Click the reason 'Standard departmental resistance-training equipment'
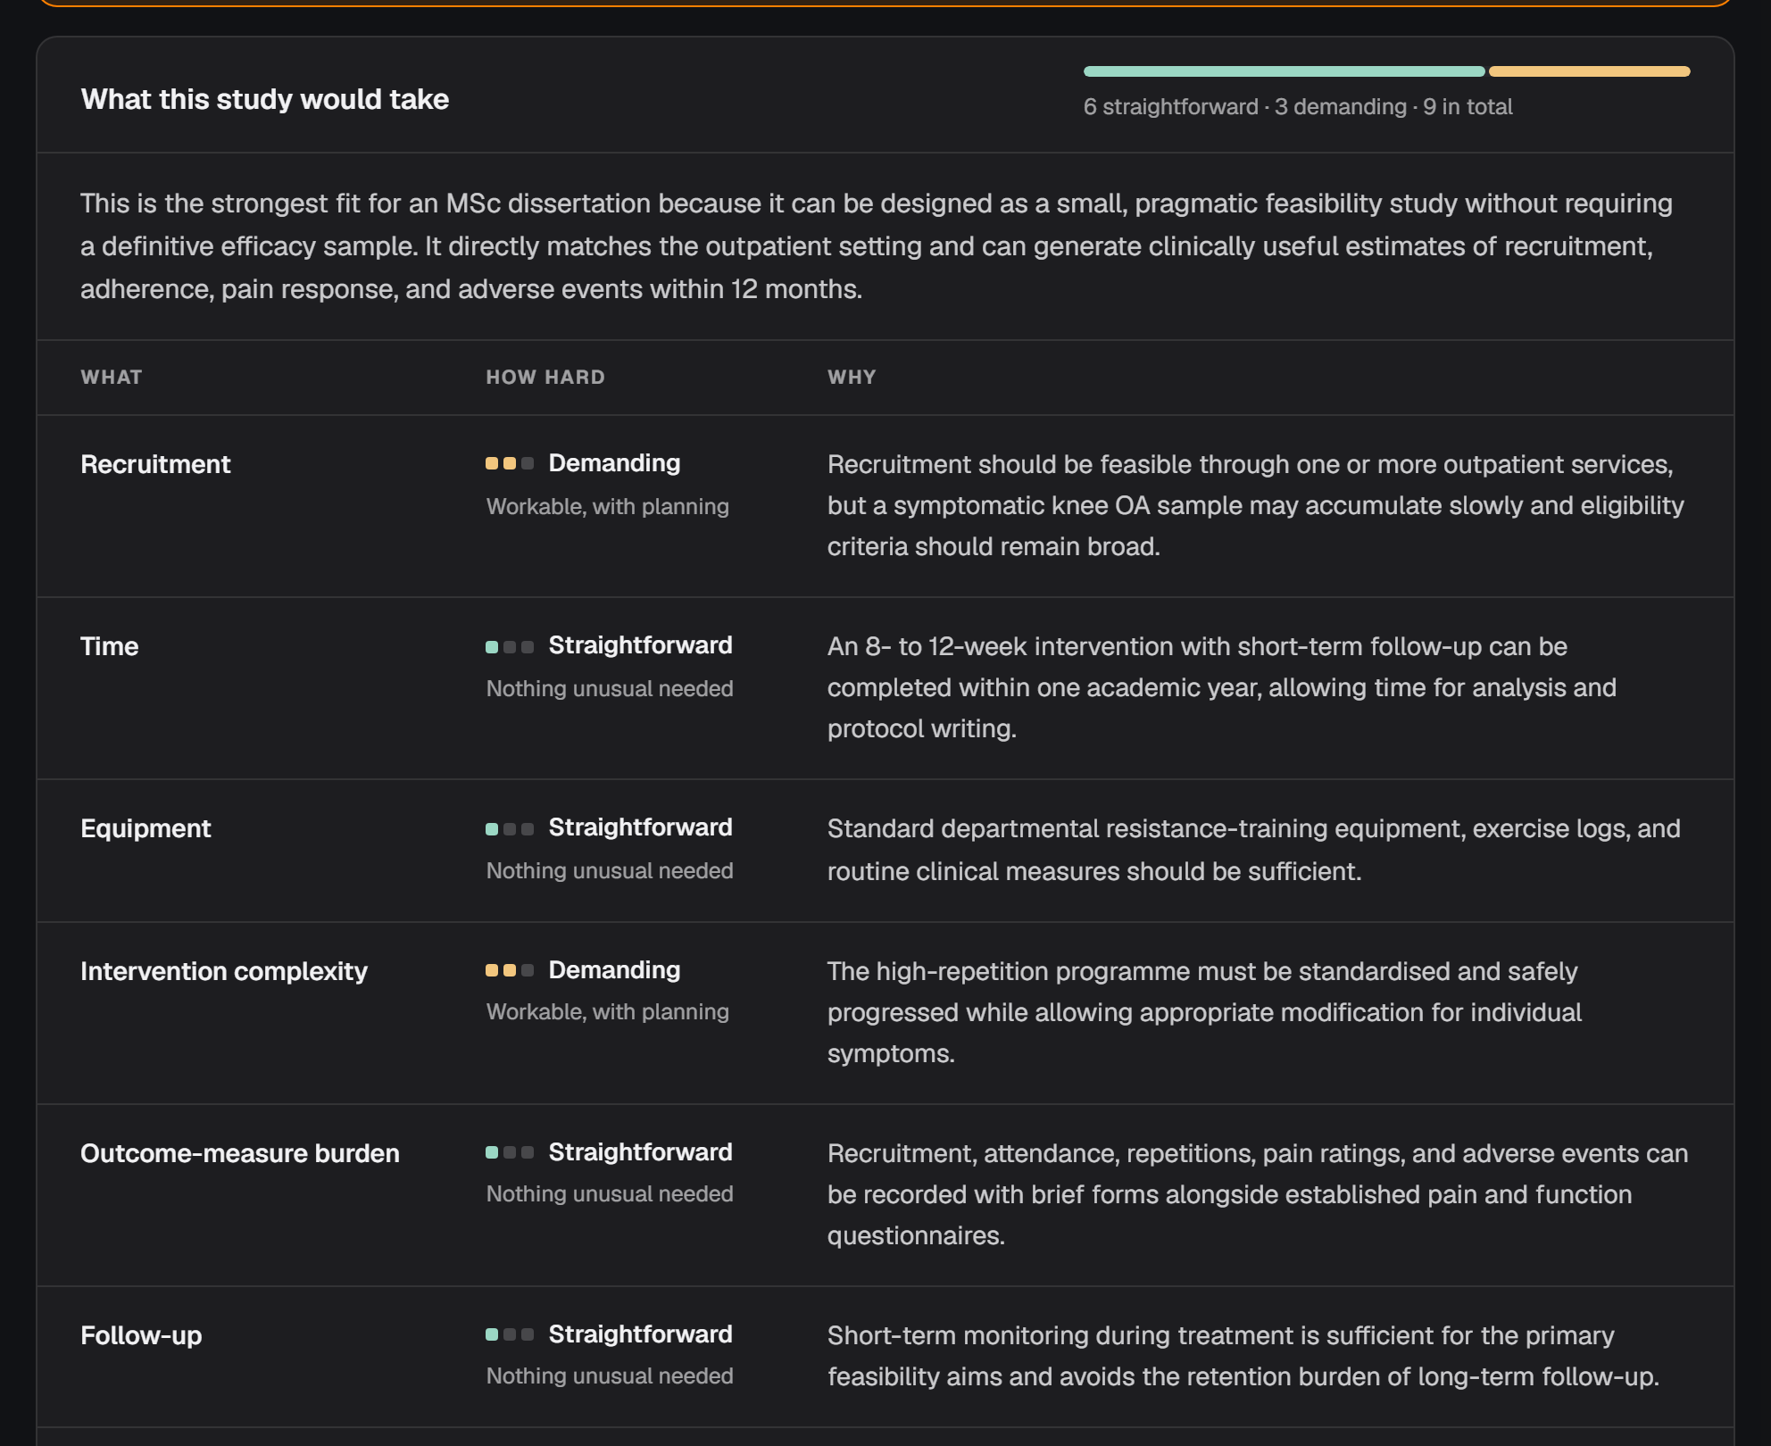Image resolution: width=1771 pixels, height=1446 pixels. (1254, 850)
